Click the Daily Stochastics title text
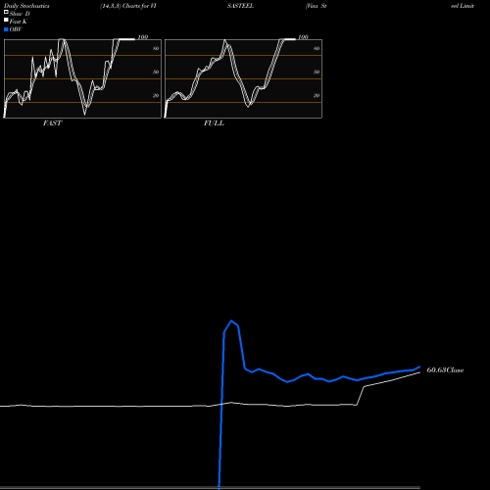 coord(26,6)
